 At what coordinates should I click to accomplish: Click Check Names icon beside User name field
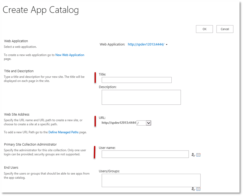tap(194, 155)
